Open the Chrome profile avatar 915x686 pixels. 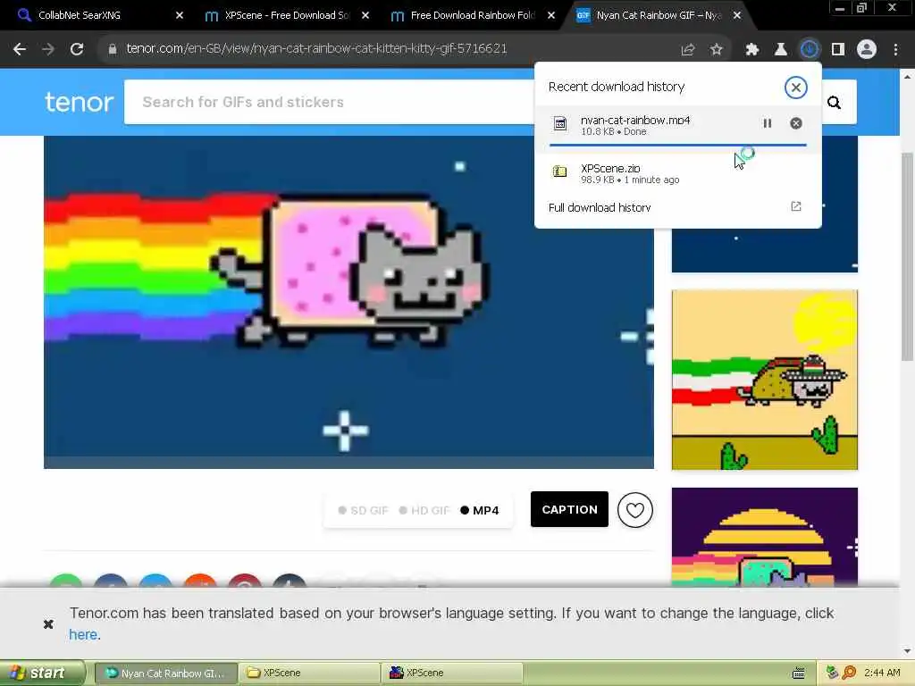coord(867,50)
